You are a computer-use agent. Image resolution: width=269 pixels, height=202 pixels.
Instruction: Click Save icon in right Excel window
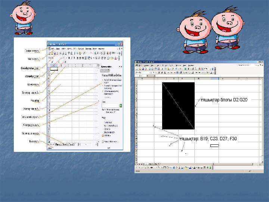143,69
